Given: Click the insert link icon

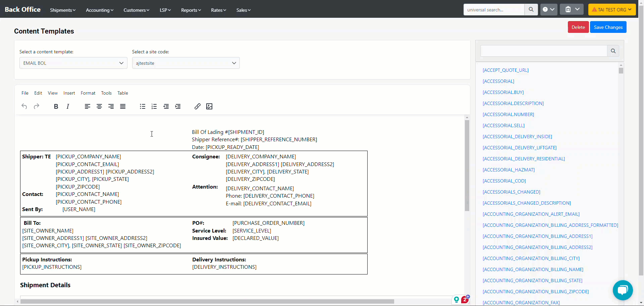Looking at the screenshot, I should click(x=198, y=106).
